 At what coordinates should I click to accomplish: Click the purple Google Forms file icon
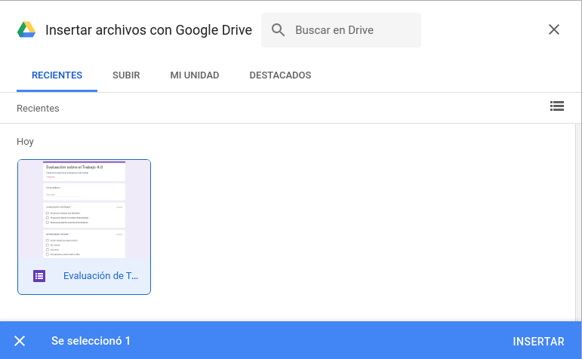click(40, 276)
